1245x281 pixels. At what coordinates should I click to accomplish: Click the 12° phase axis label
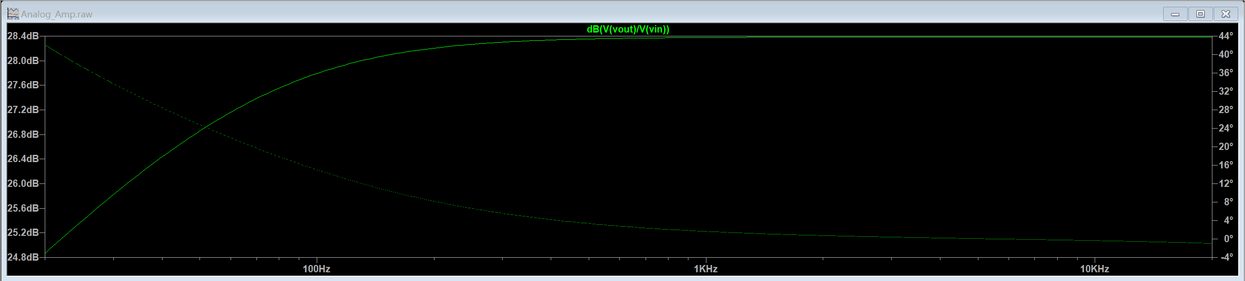point(1226,183)
